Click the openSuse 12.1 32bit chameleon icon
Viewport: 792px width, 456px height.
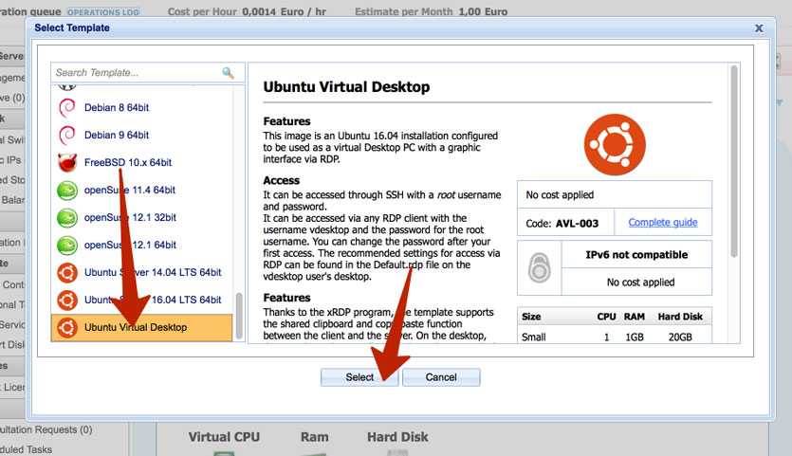[x=66, y=217]
